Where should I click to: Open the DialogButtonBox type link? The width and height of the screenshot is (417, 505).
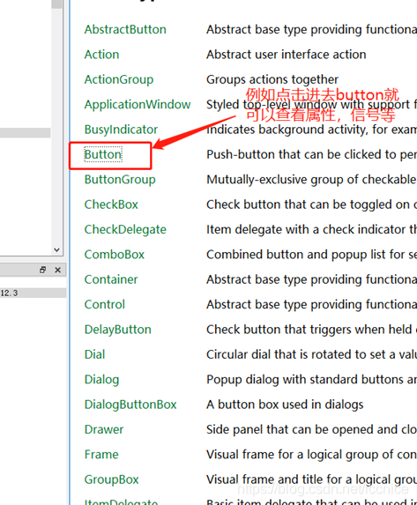[130, 405]
